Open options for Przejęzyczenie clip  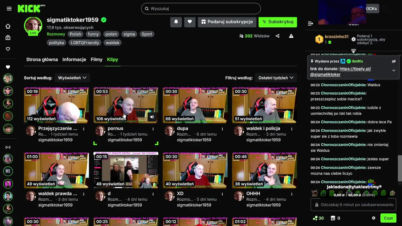[x=84, y=129]
